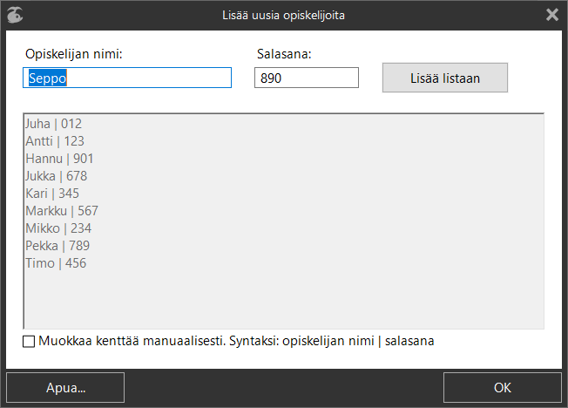Enable Muokkaa kenttää manuaalisesti checkbox

[x=29, y=341]
